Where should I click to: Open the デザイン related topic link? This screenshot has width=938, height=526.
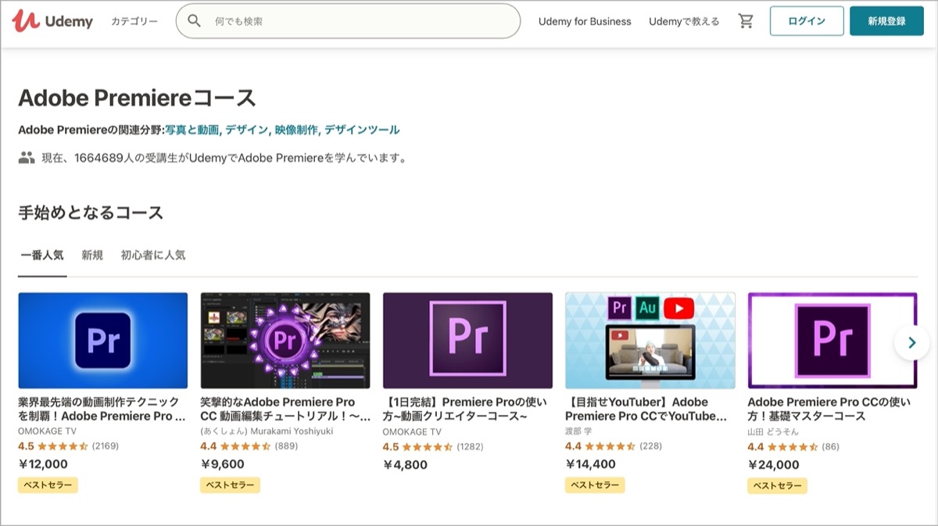[247, 130]
